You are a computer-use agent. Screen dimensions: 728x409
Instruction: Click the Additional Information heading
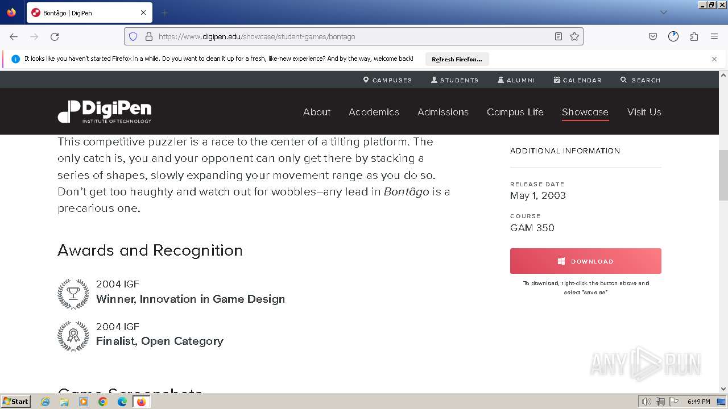(565, 151)
